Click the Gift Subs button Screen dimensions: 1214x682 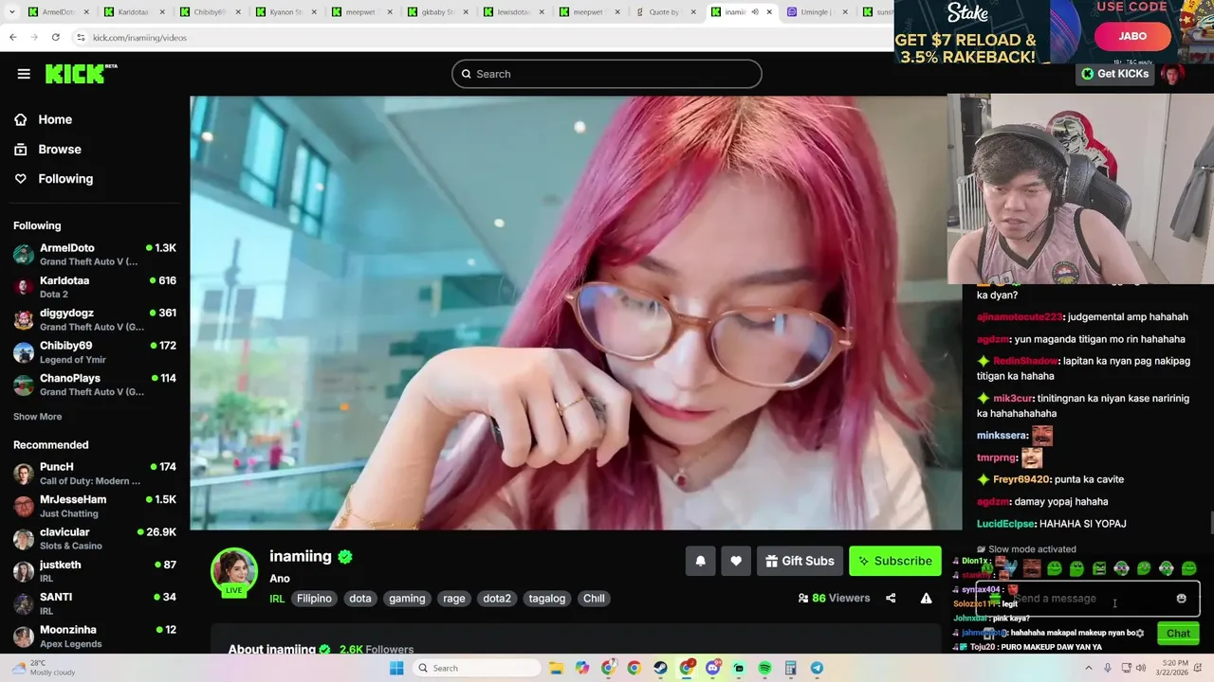(800, 561)
